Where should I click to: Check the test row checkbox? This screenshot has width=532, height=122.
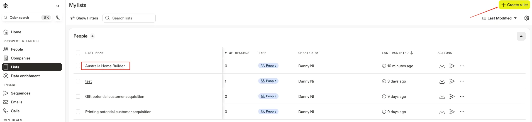click(x=78, y=81)
